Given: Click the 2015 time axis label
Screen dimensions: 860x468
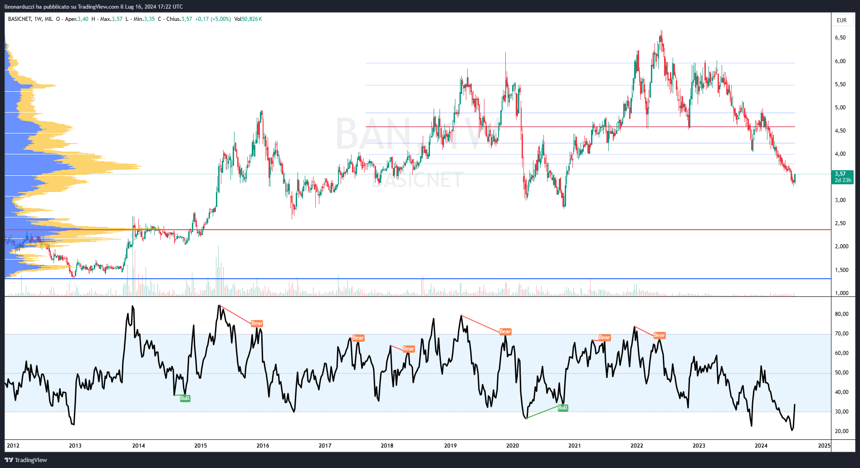Looking at the screenshot, I should (201, 445).
